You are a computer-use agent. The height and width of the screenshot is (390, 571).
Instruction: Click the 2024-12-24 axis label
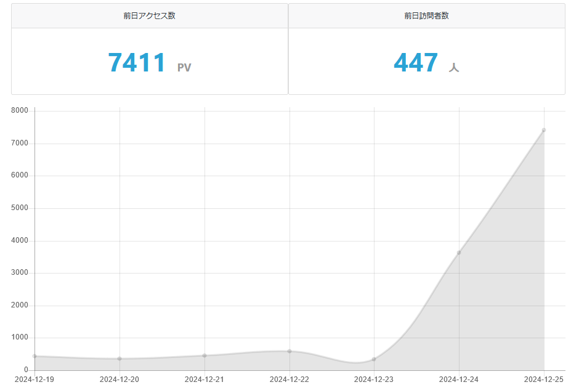(459, 380)
